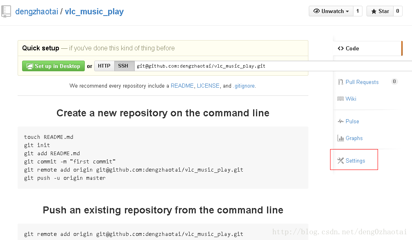Open the README link
The height and width of the screenshot is (240, 412).
coord(182,86)
